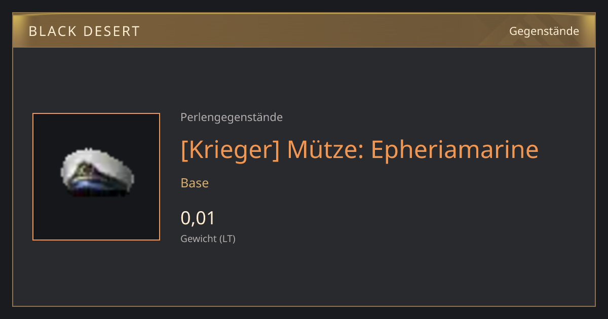Click the word Mütze: in the title
This screenshot has height=319, width=608.
(326, 149)
